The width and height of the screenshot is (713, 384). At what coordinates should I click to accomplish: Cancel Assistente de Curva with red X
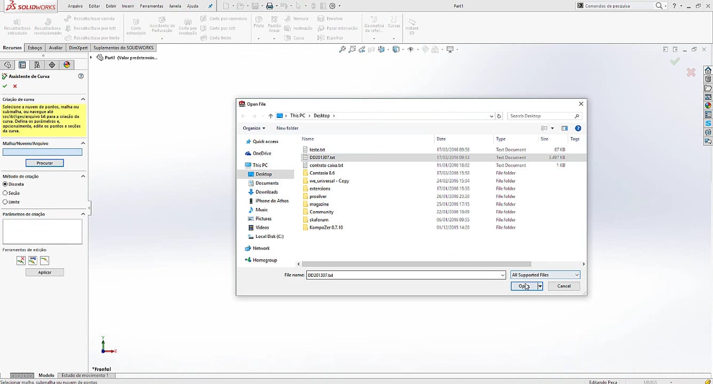point(15,86)
